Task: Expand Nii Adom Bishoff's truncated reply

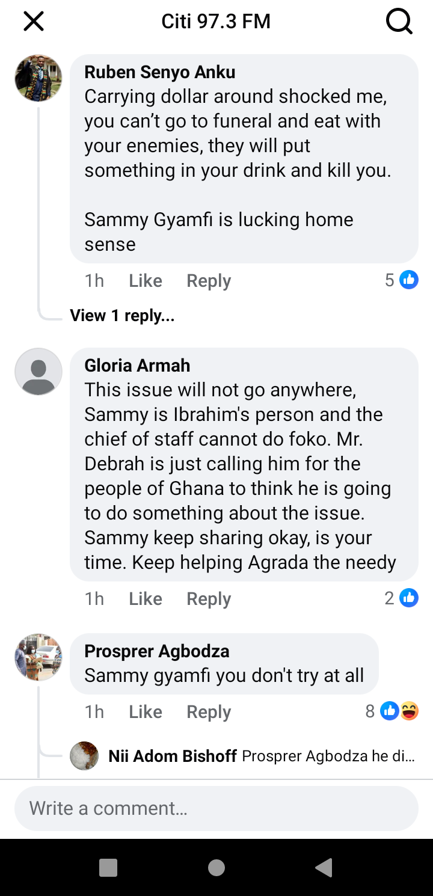Action: pyautogui.click(x=328, y=756)
